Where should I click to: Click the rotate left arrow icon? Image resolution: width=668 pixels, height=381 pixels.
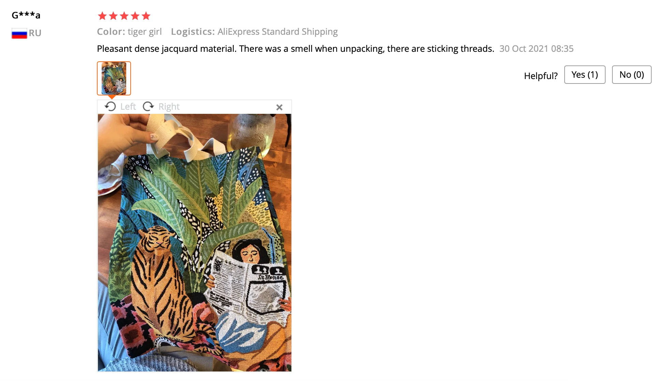(x=110, y=107)
